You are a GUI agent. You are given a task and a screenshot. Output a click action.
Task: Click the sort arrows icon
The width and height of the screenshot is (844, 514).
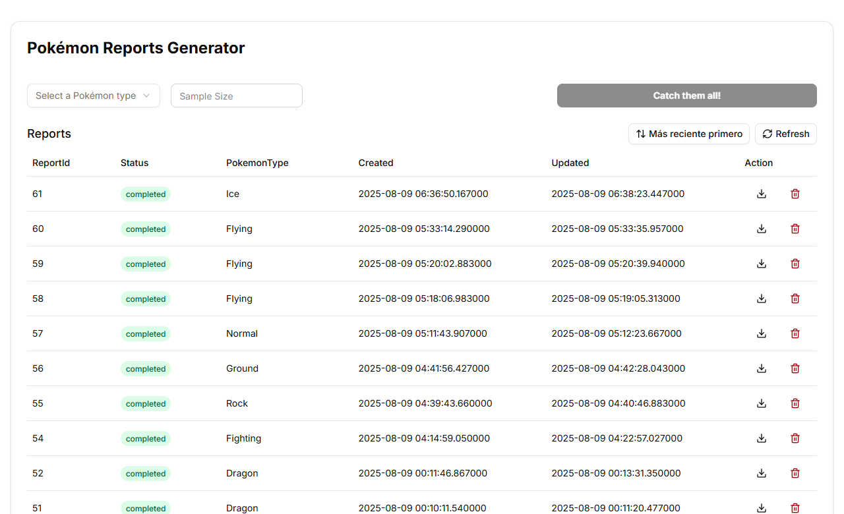[640, 134]
